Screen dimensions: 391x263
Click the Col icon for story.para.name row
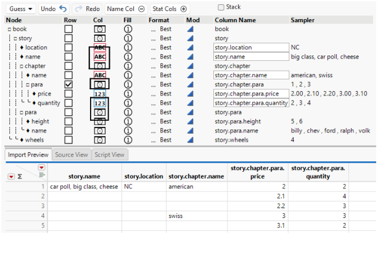click(100, 131)
